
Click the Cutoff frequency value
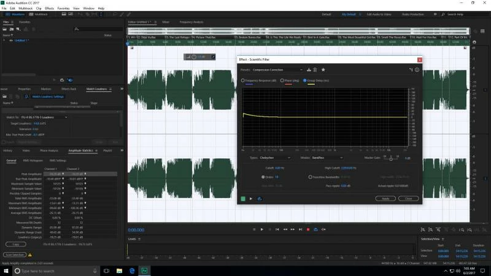(279, 168)
